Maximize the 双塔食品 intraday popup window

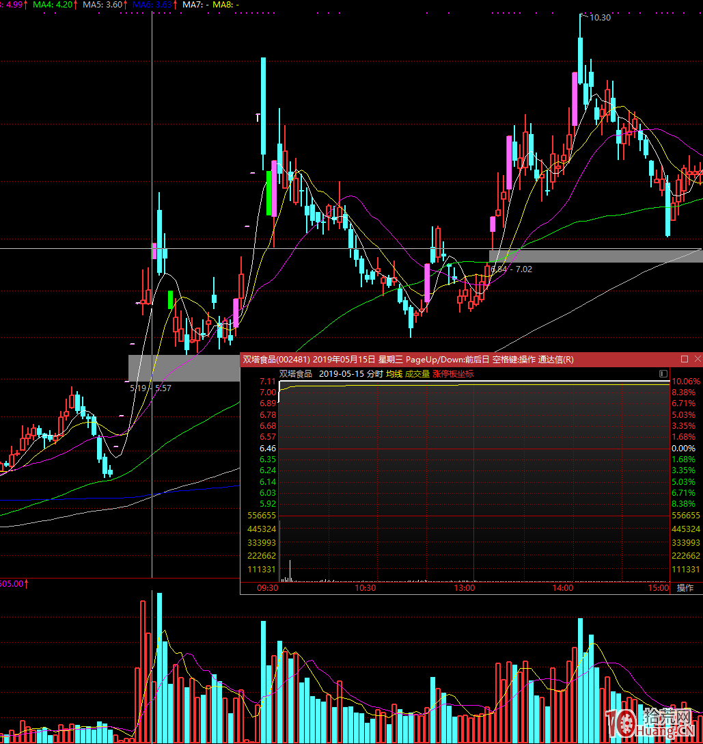[684, 359]
